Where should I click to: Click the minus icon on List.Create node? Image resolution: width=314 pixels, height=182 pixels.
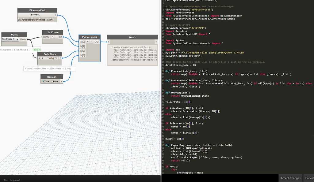(x=56, y=37)
